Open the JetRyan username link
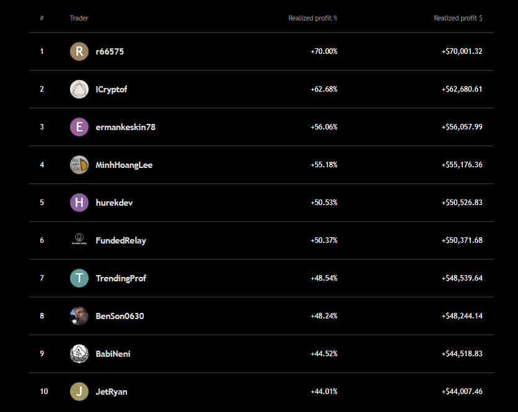Viewport: 518px width, 412px height. (x=112, y=392)
